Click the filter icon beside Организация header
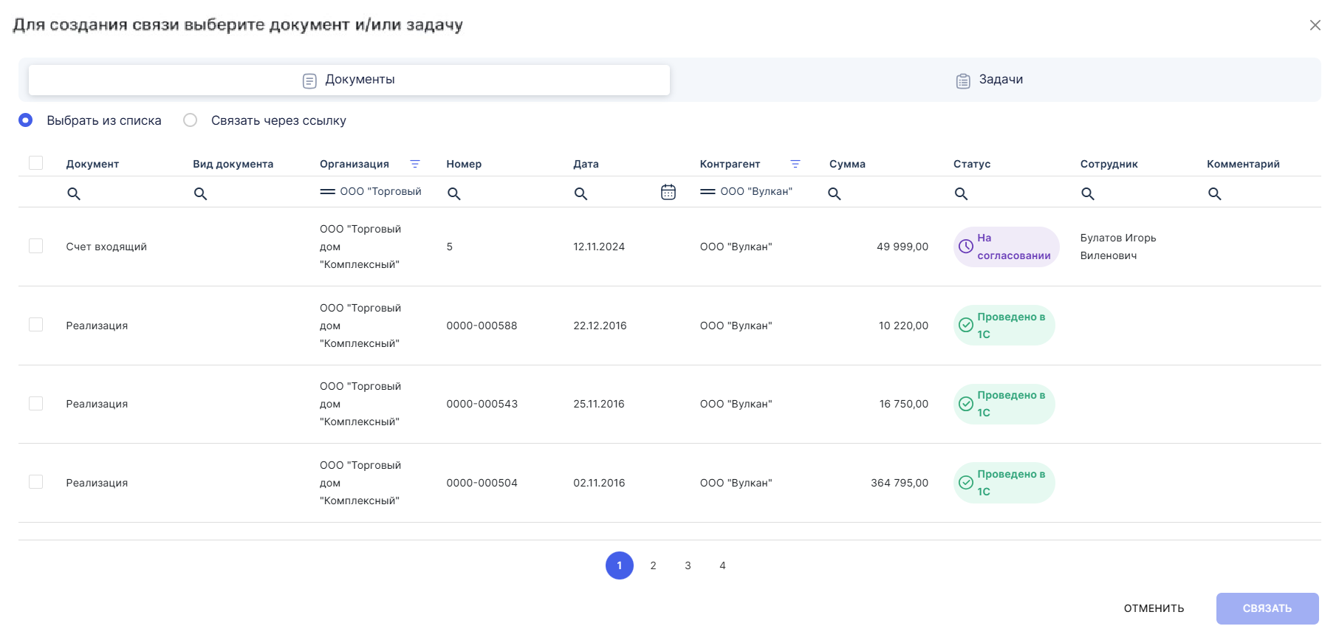The height and width of the screenshot is (643, 1339). click(x=415, y=164)
